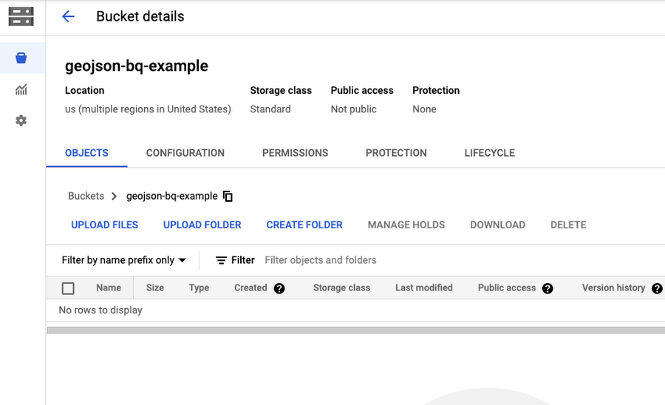This screenshot has height=405, width=665.
Task: Copy bucket name with clipboard icon
Action: (228, 196)
